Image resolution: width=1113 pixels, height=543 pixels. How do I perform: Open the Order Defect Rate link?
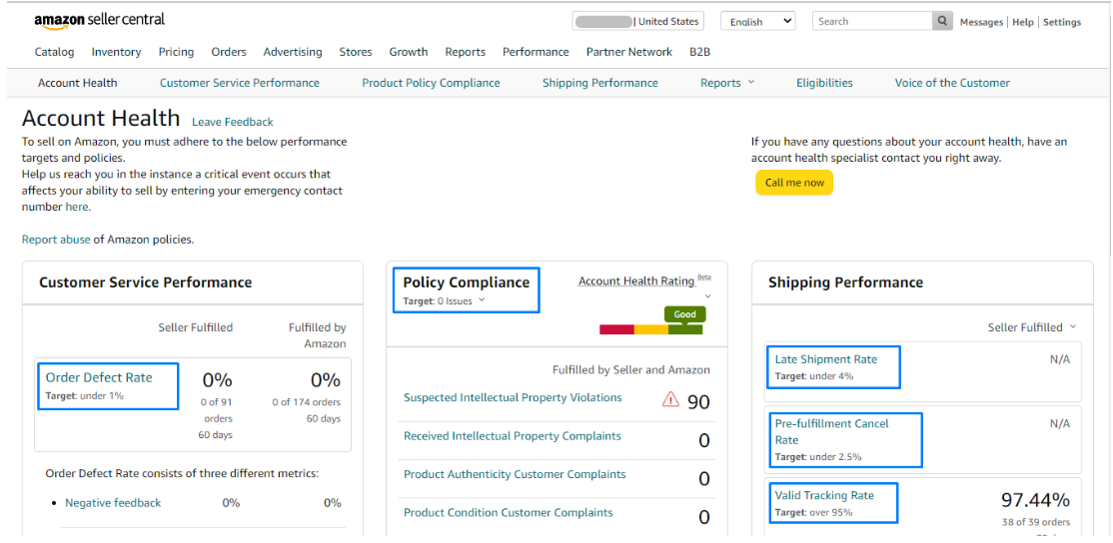99,377
